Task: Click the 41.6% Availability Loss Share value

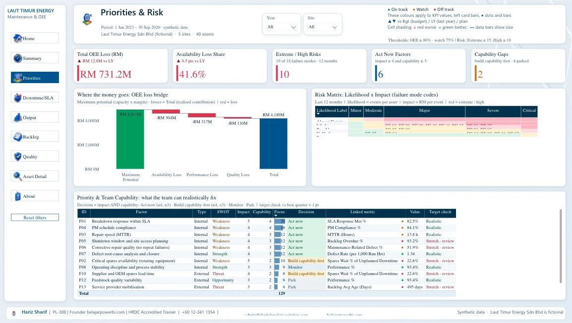Action: point(192,74)
